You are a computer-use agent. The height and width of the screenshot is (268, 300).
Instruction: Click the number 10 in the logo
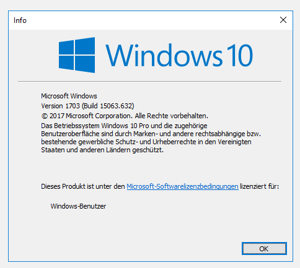(240, 55)
